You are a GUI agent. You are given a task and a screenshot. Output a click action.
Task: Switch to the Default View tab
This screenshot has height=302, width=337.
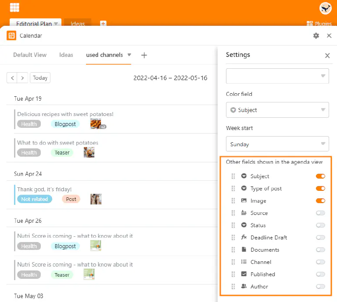[x=30, y=55]
